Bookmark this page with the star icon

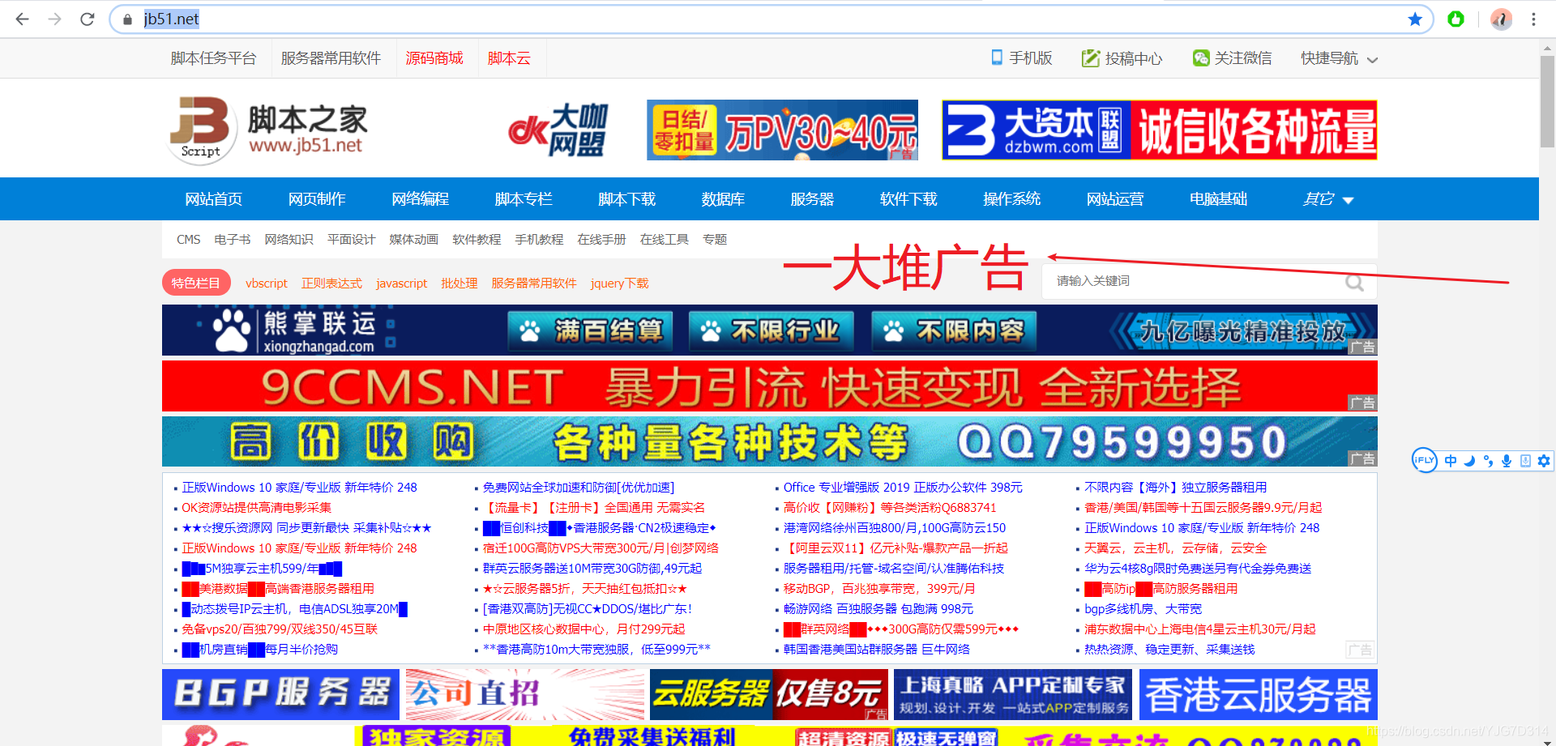1415,19
